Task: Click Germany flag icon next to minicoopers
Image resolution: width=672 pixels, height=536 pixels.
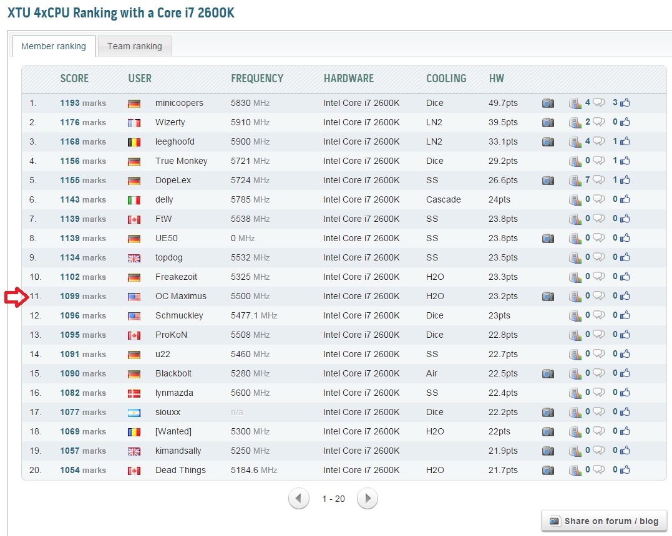Action: (x=134, y=103)
